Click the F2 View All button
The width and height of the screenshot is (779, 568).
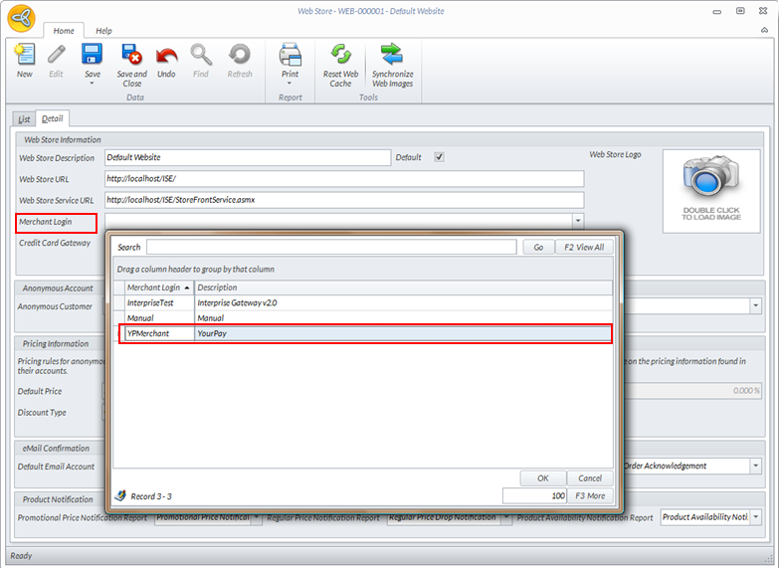point(584,247)
